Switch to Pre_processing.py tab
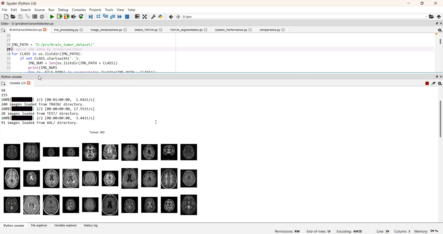This screenshot has height=234, width=443. (66, 30)
